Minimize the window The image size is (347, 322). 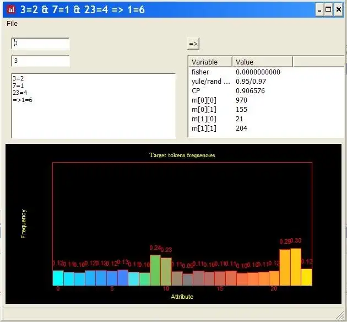(319, 9)
